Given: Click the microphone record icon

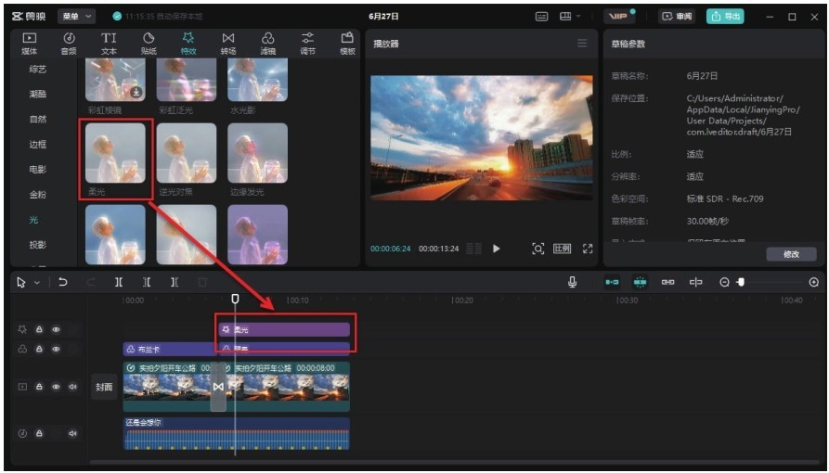Looking at the screenshot, I should click(x=572, y=282).
